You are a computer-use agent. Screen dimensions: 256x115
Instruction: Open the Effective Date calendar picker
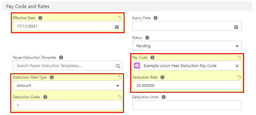pos(117,27)
